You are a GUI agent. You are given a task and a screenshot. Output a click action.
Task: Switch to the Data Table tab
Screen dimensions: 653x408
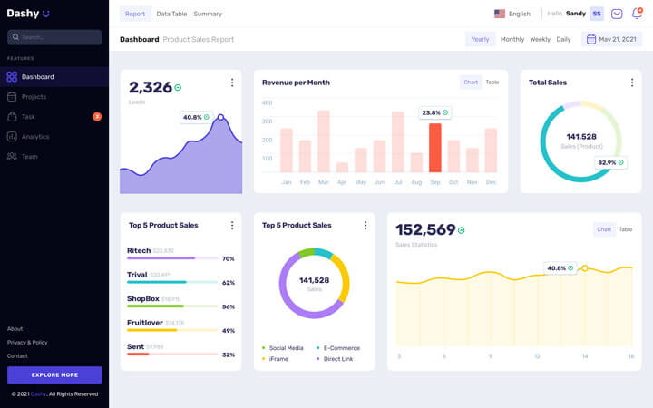(171, 14)
